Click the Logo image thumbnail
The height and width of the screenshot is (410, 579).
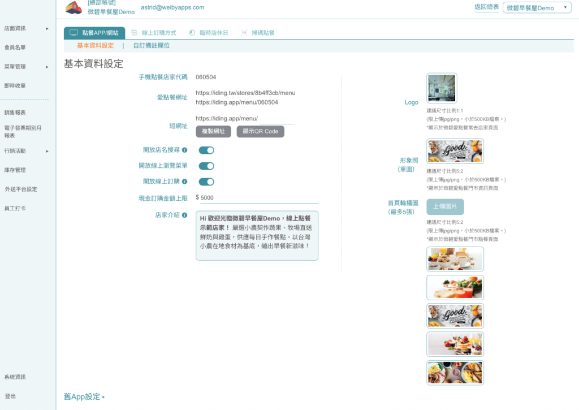click(x=442, y=88)
